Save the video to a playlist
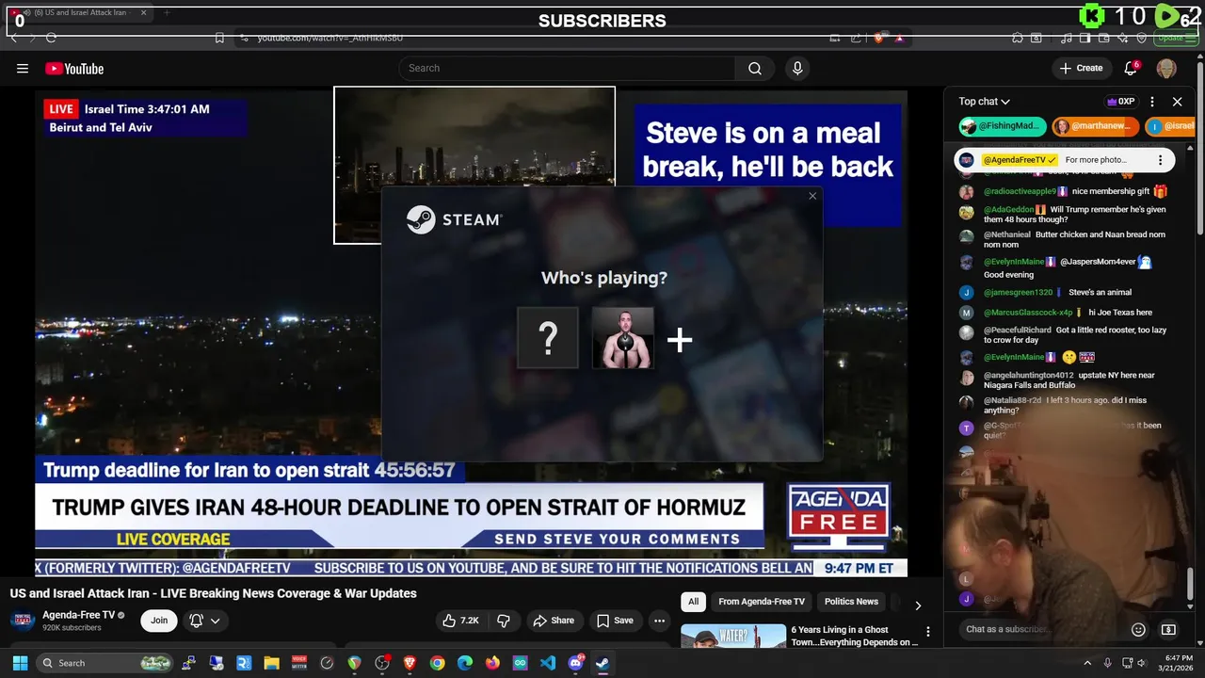This screenshot has height=678, width=1205. click(x=615, y=621)
